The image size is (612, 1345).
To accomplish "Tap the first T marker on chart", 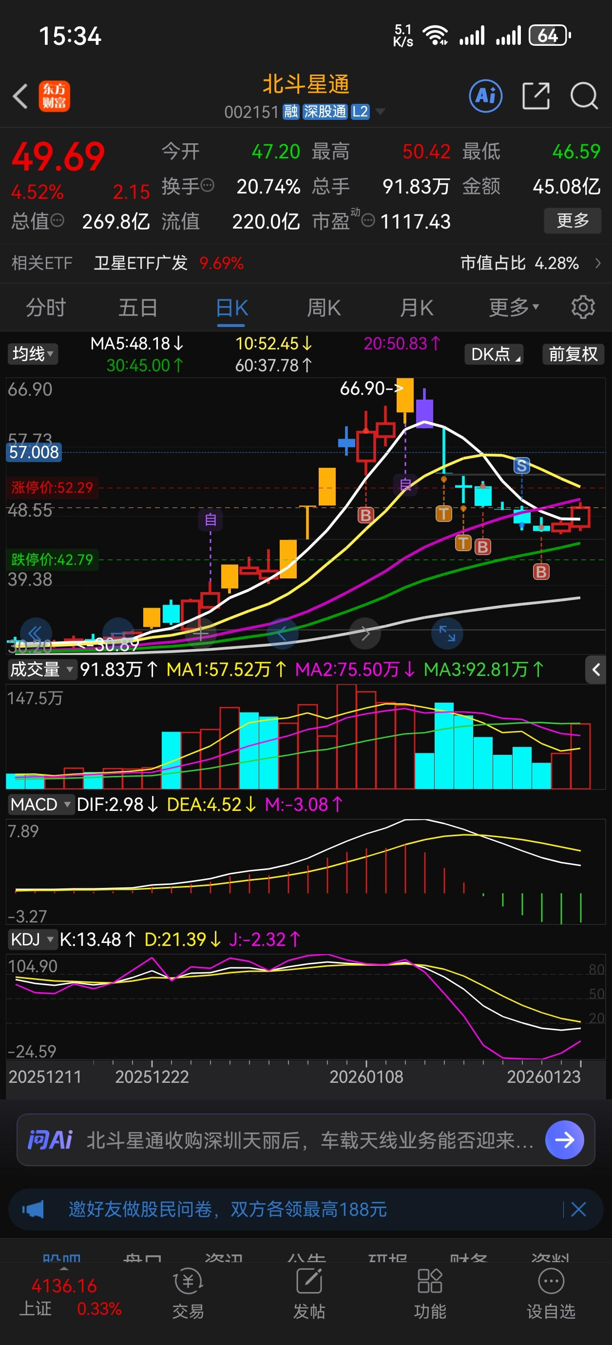I will [443, 513].
